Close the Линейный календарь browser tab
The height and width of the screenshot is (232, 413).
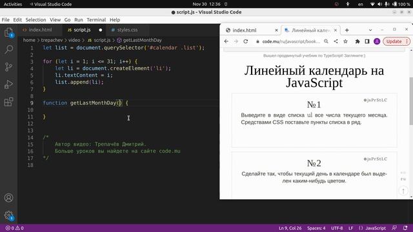[336, 30]
